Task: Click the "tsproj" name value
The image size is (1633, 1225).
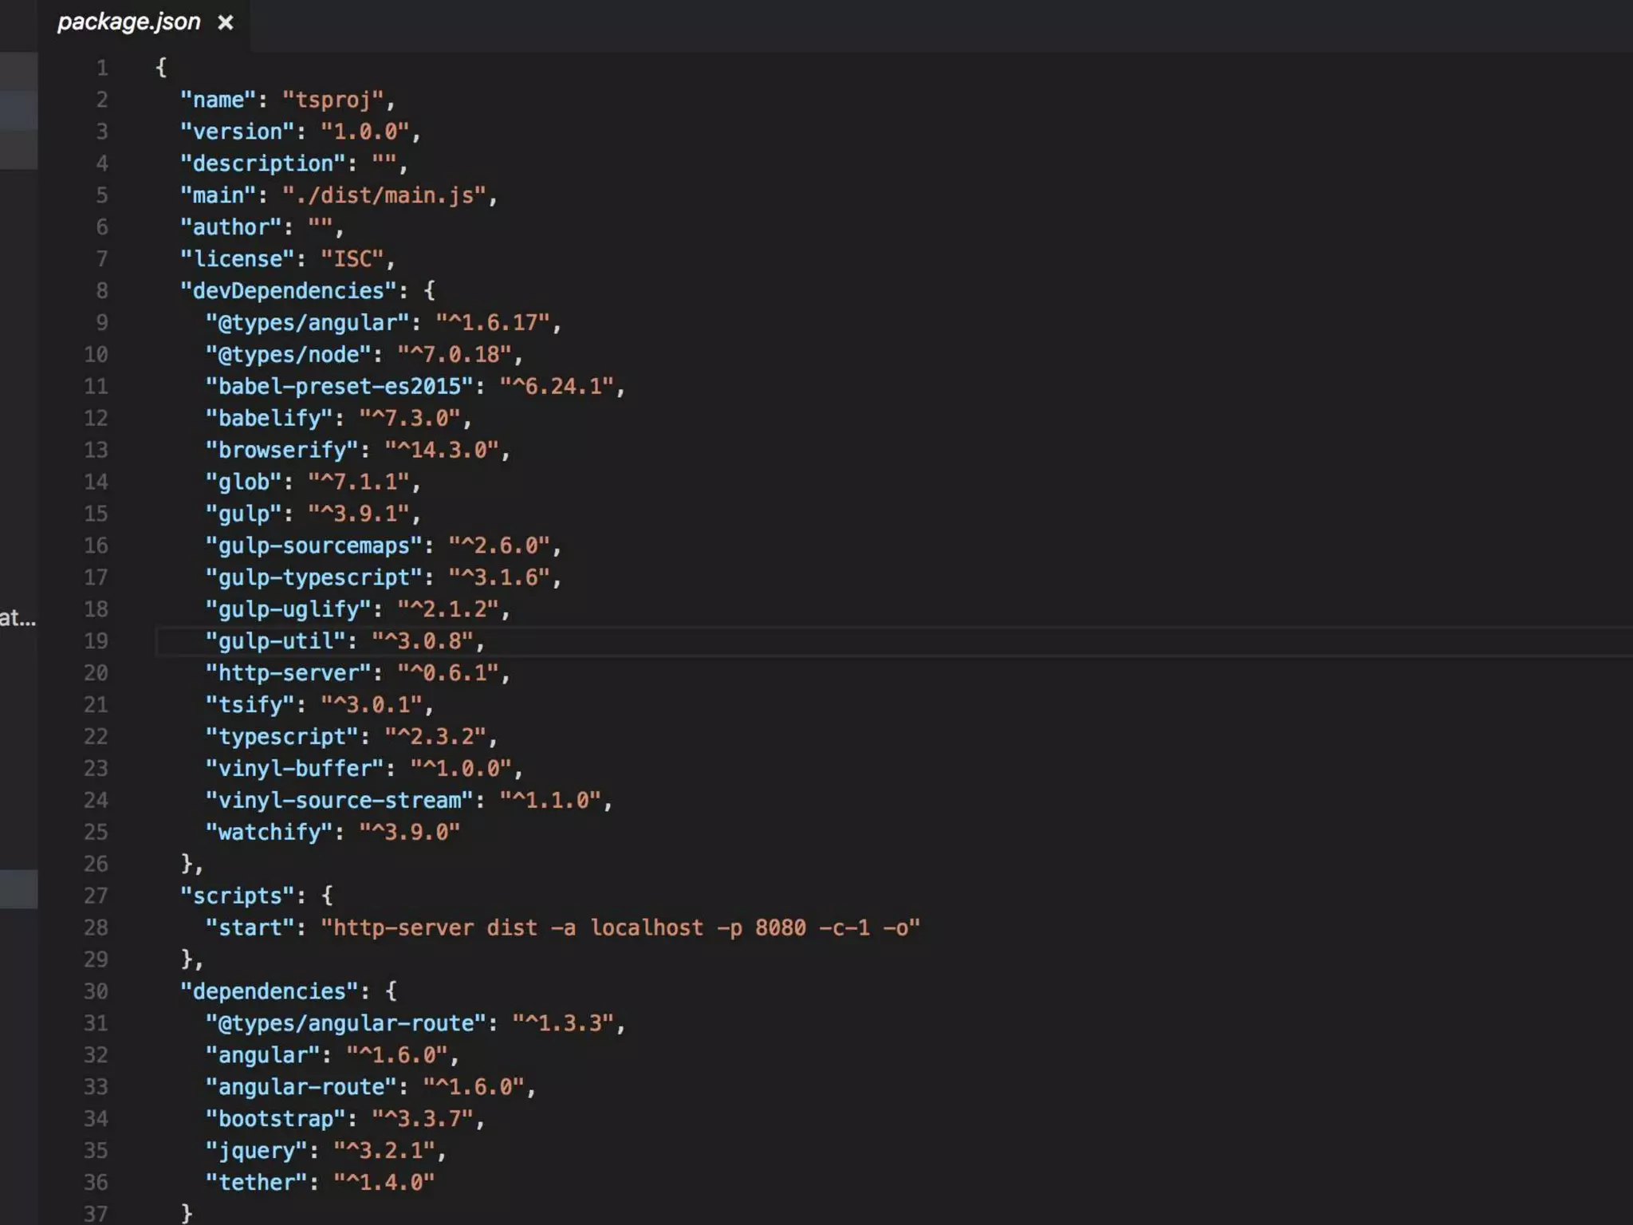Action: [x=333, y=100]
